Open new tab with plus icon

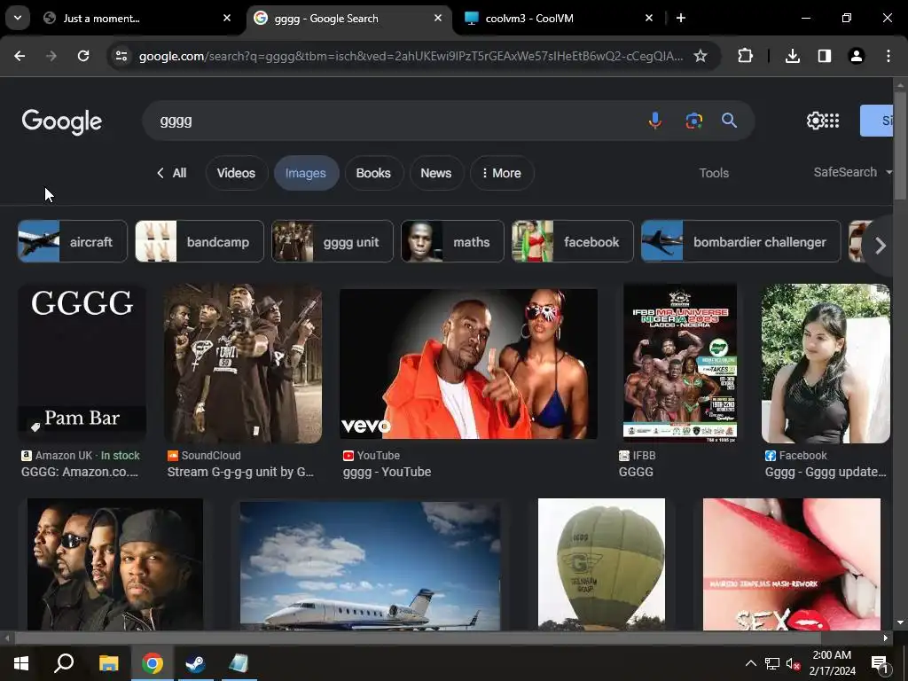(x=681, y=18)
